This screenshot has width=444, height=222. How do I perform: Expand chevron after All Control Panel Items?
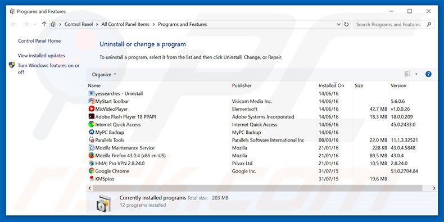tap(154, 24)
